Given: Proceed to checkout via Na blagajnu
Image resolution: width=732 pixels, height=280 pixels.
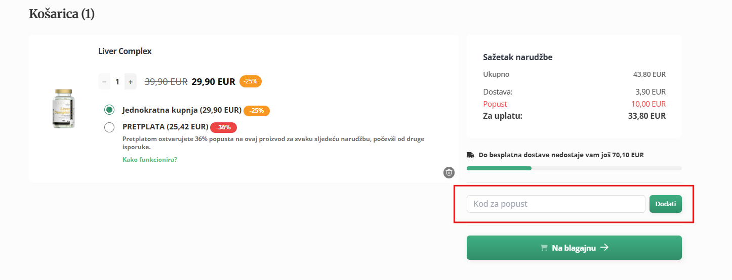Looking at the screenshot, I should pos(574,248).
